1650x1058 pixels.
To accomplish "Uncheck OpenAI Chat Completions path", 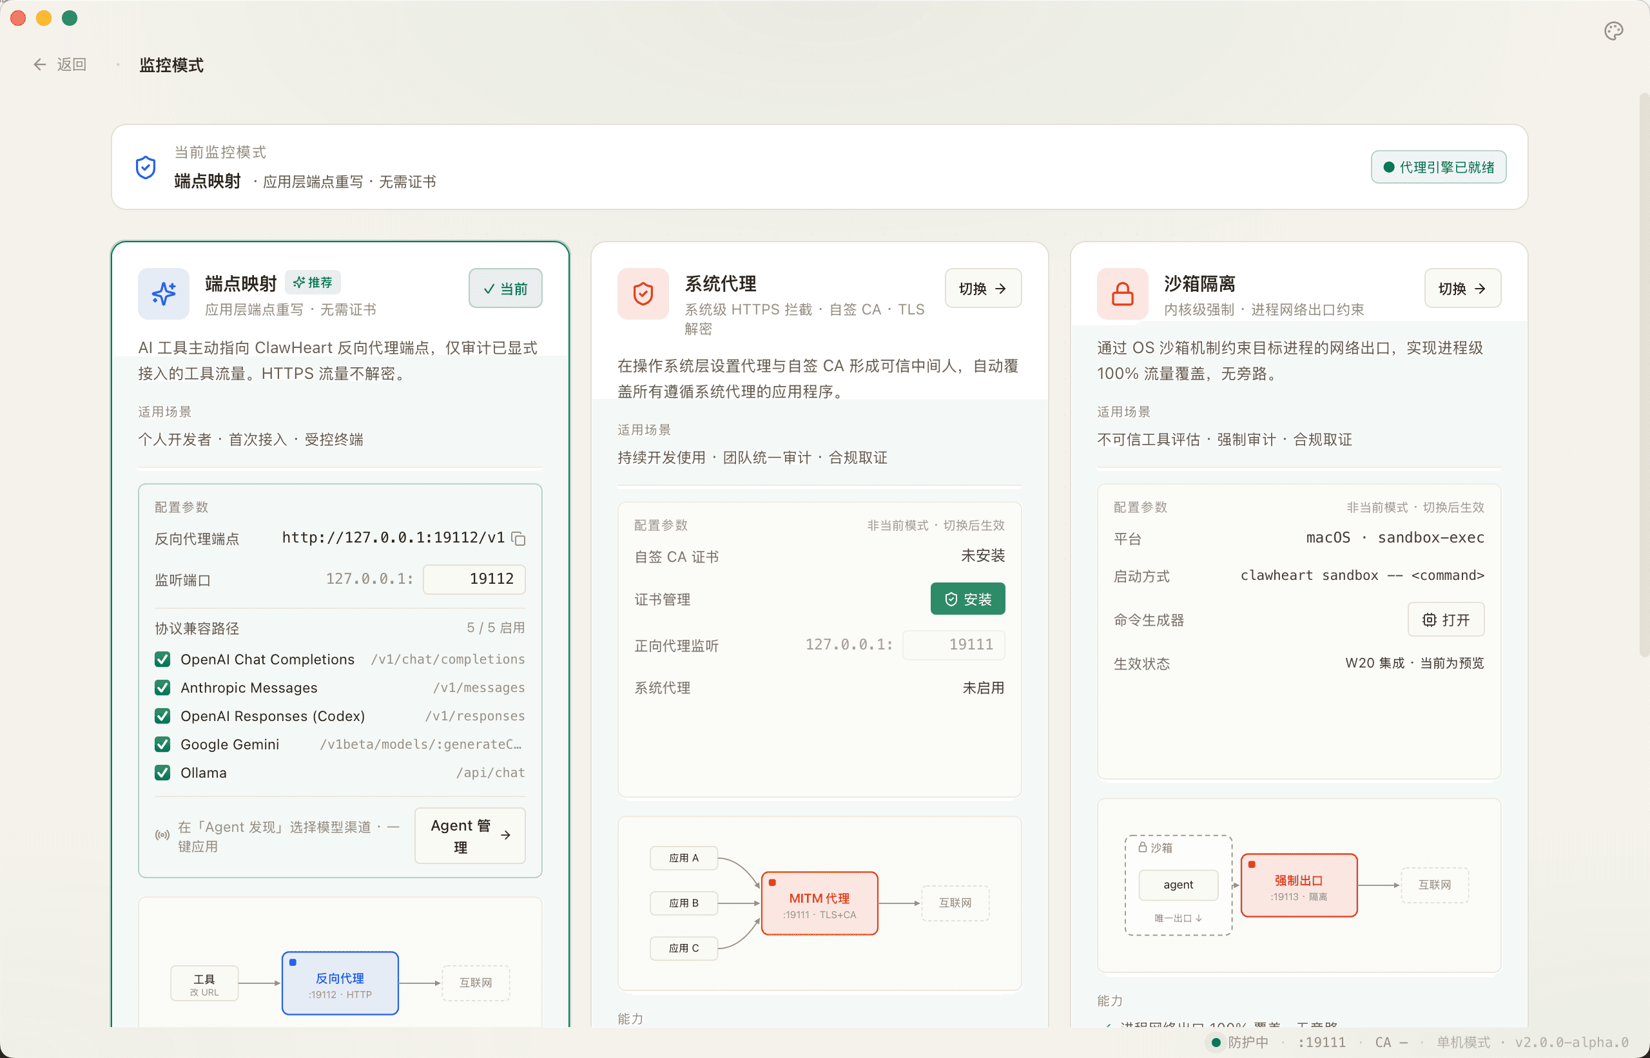I will tap(162, 660).
